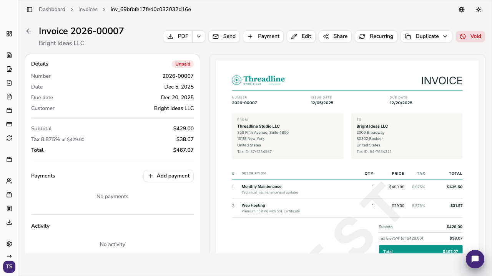Click the Unpaid status badge
This screenshot has width=492, height=276.
[x=183, y=64]
